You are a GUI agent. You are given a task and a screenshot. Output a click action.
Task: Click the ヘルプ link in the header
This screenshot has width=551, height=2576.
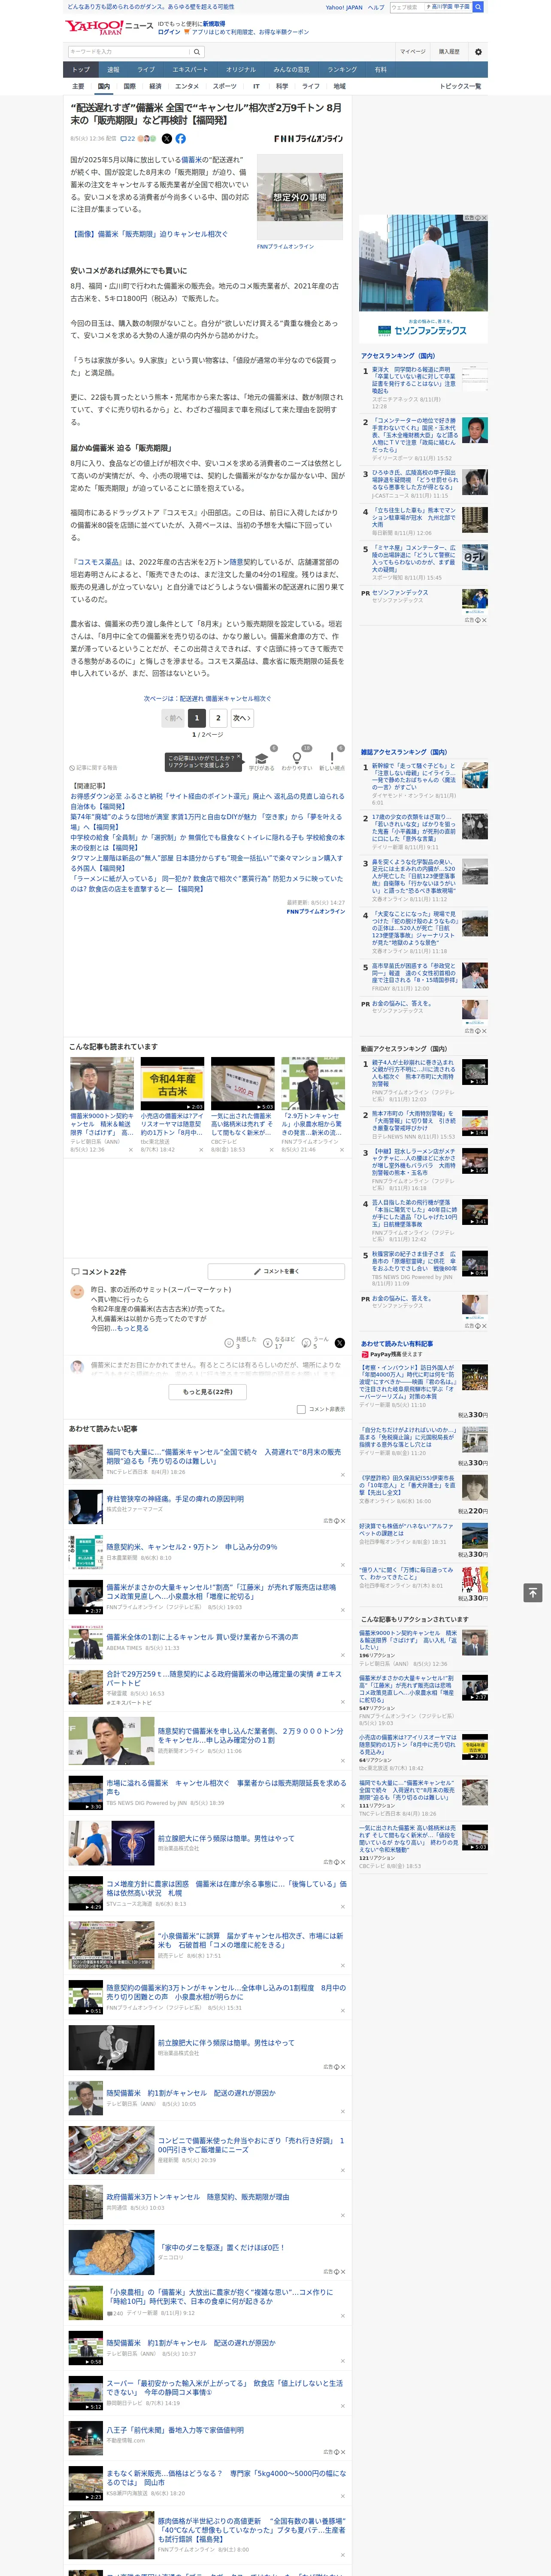tap(376, 7)
